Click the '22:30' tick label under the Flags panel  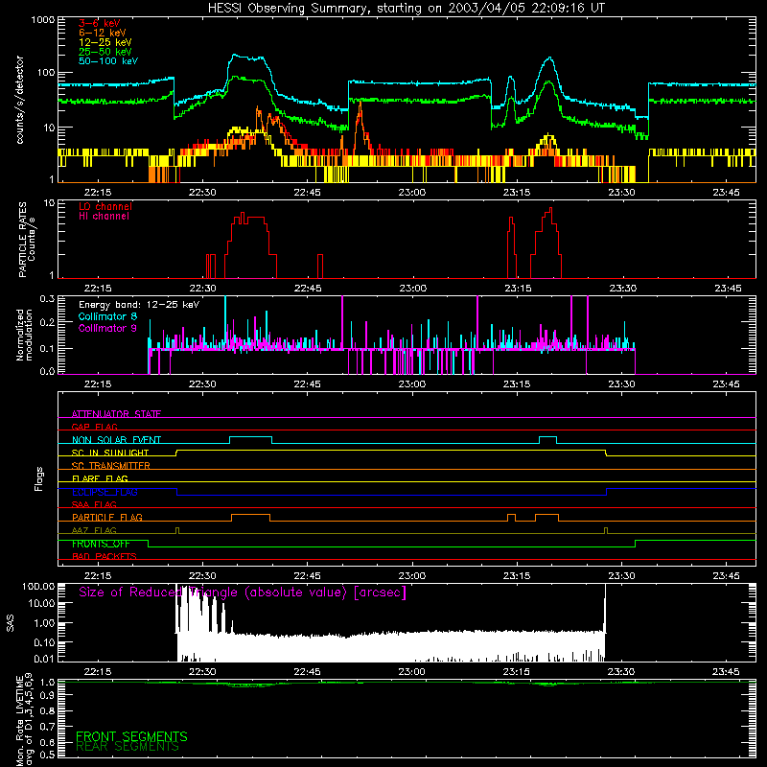click(202, 576)
